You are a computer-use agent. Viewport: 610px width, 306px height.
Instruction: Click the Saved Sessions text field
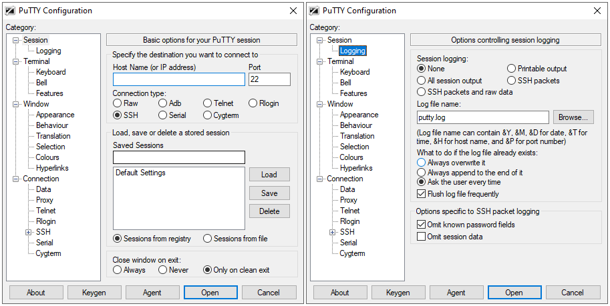click(179, 157)
